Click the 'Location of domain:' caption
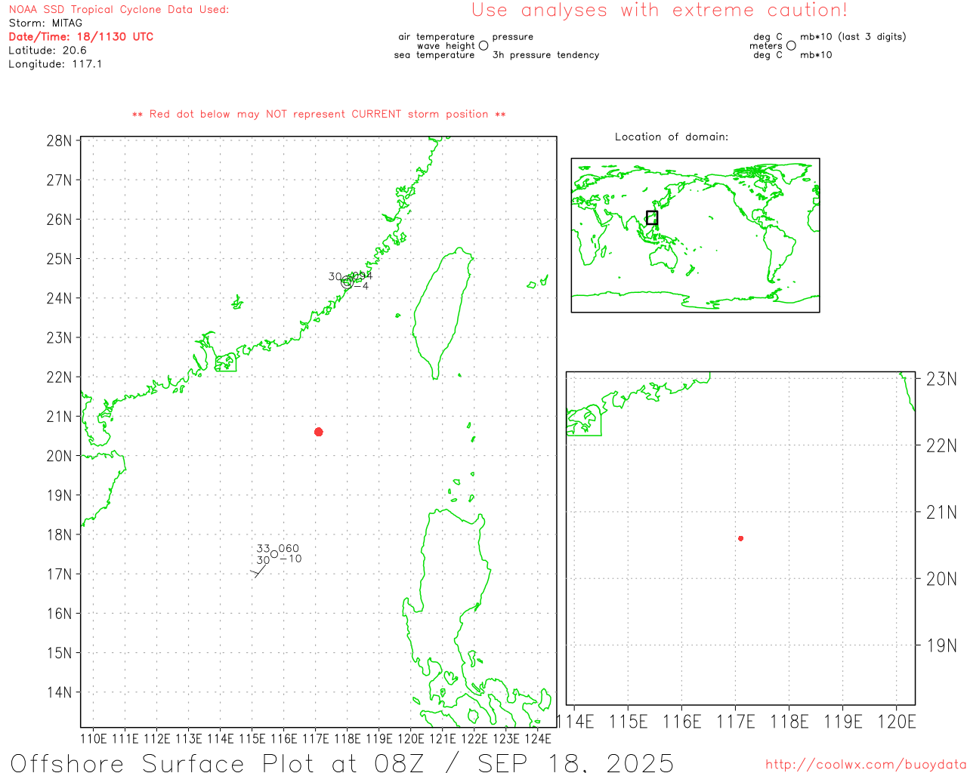967x773 pixels. [x=672, y=137]
